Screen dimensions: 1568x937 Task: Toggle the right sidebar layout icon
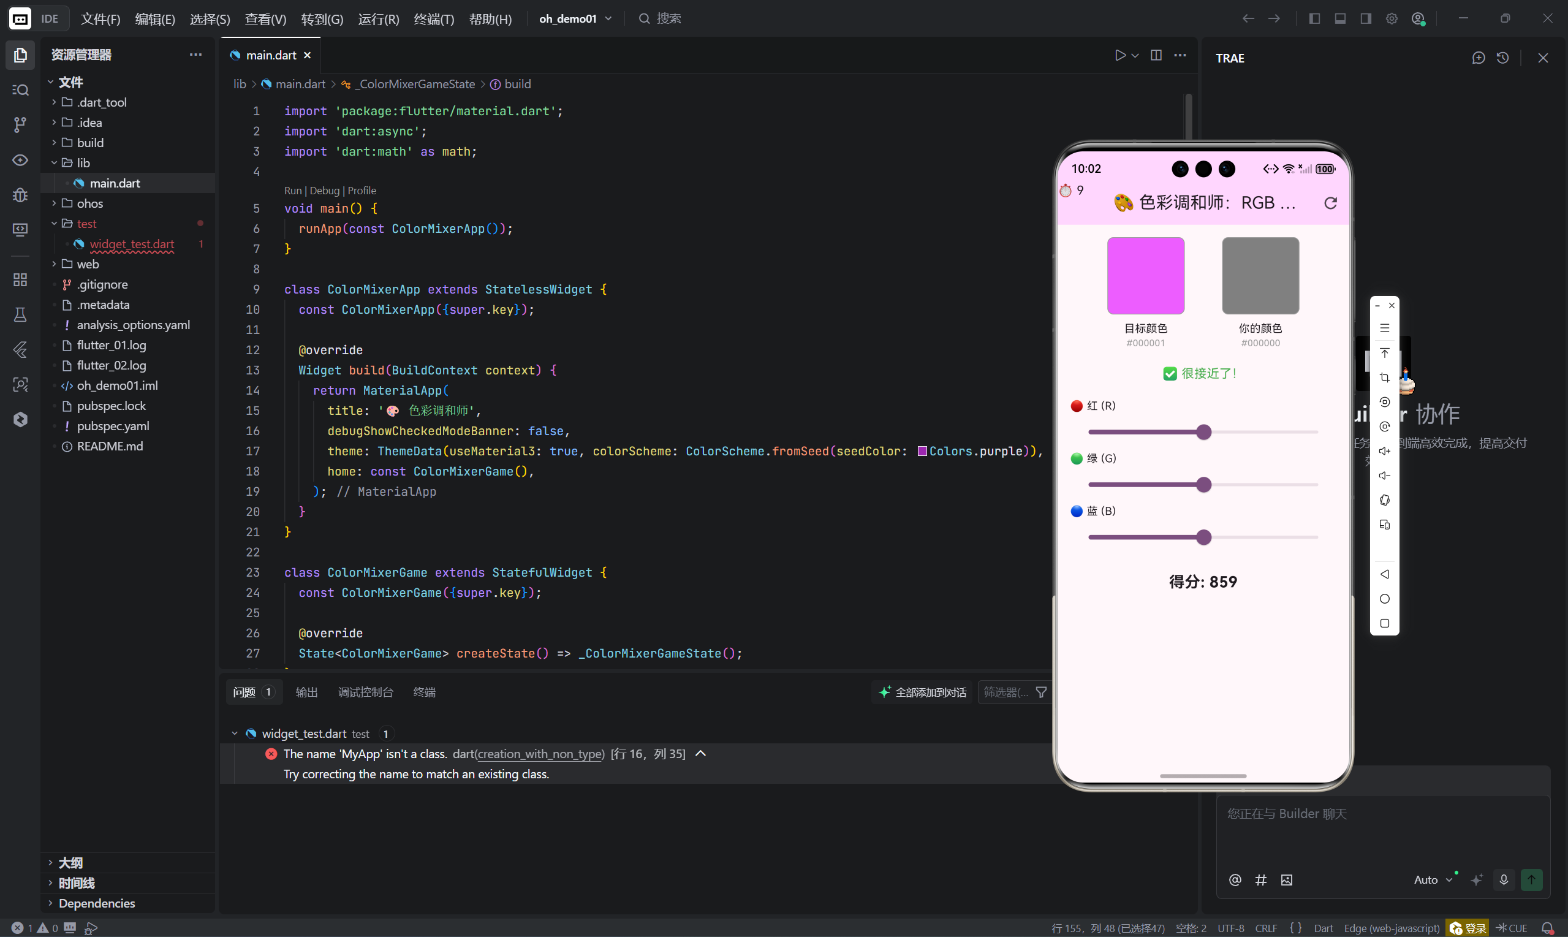pyautogui.click(x=1366, y=18)
